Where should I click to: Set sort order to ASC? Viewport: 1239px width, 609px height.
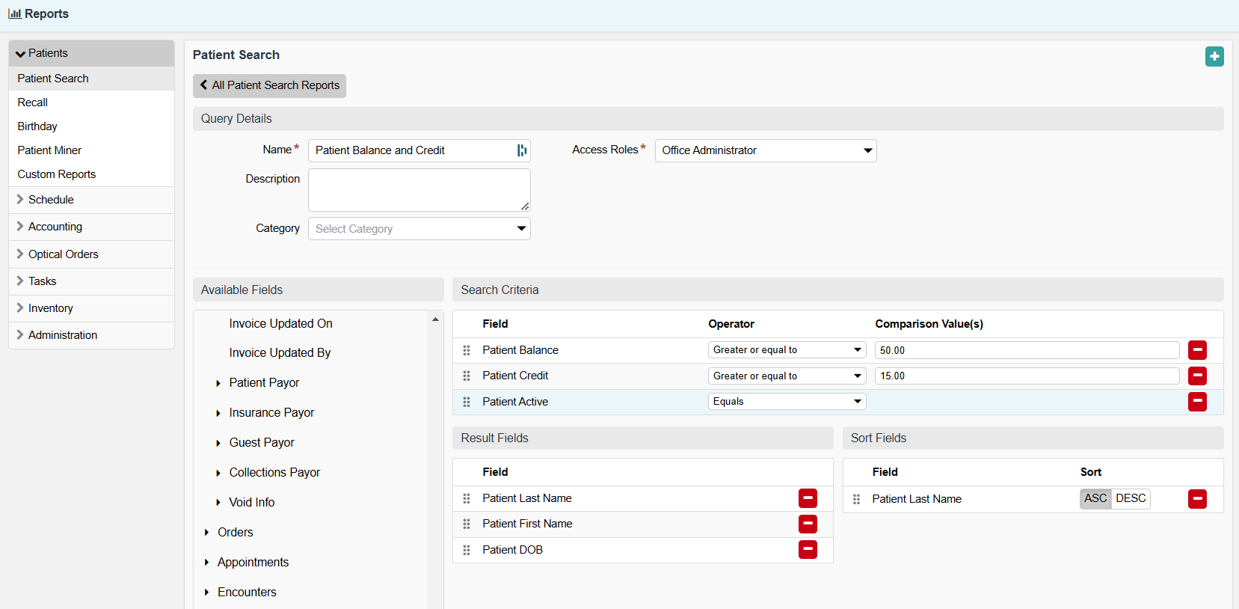(x=1095, y=499)
